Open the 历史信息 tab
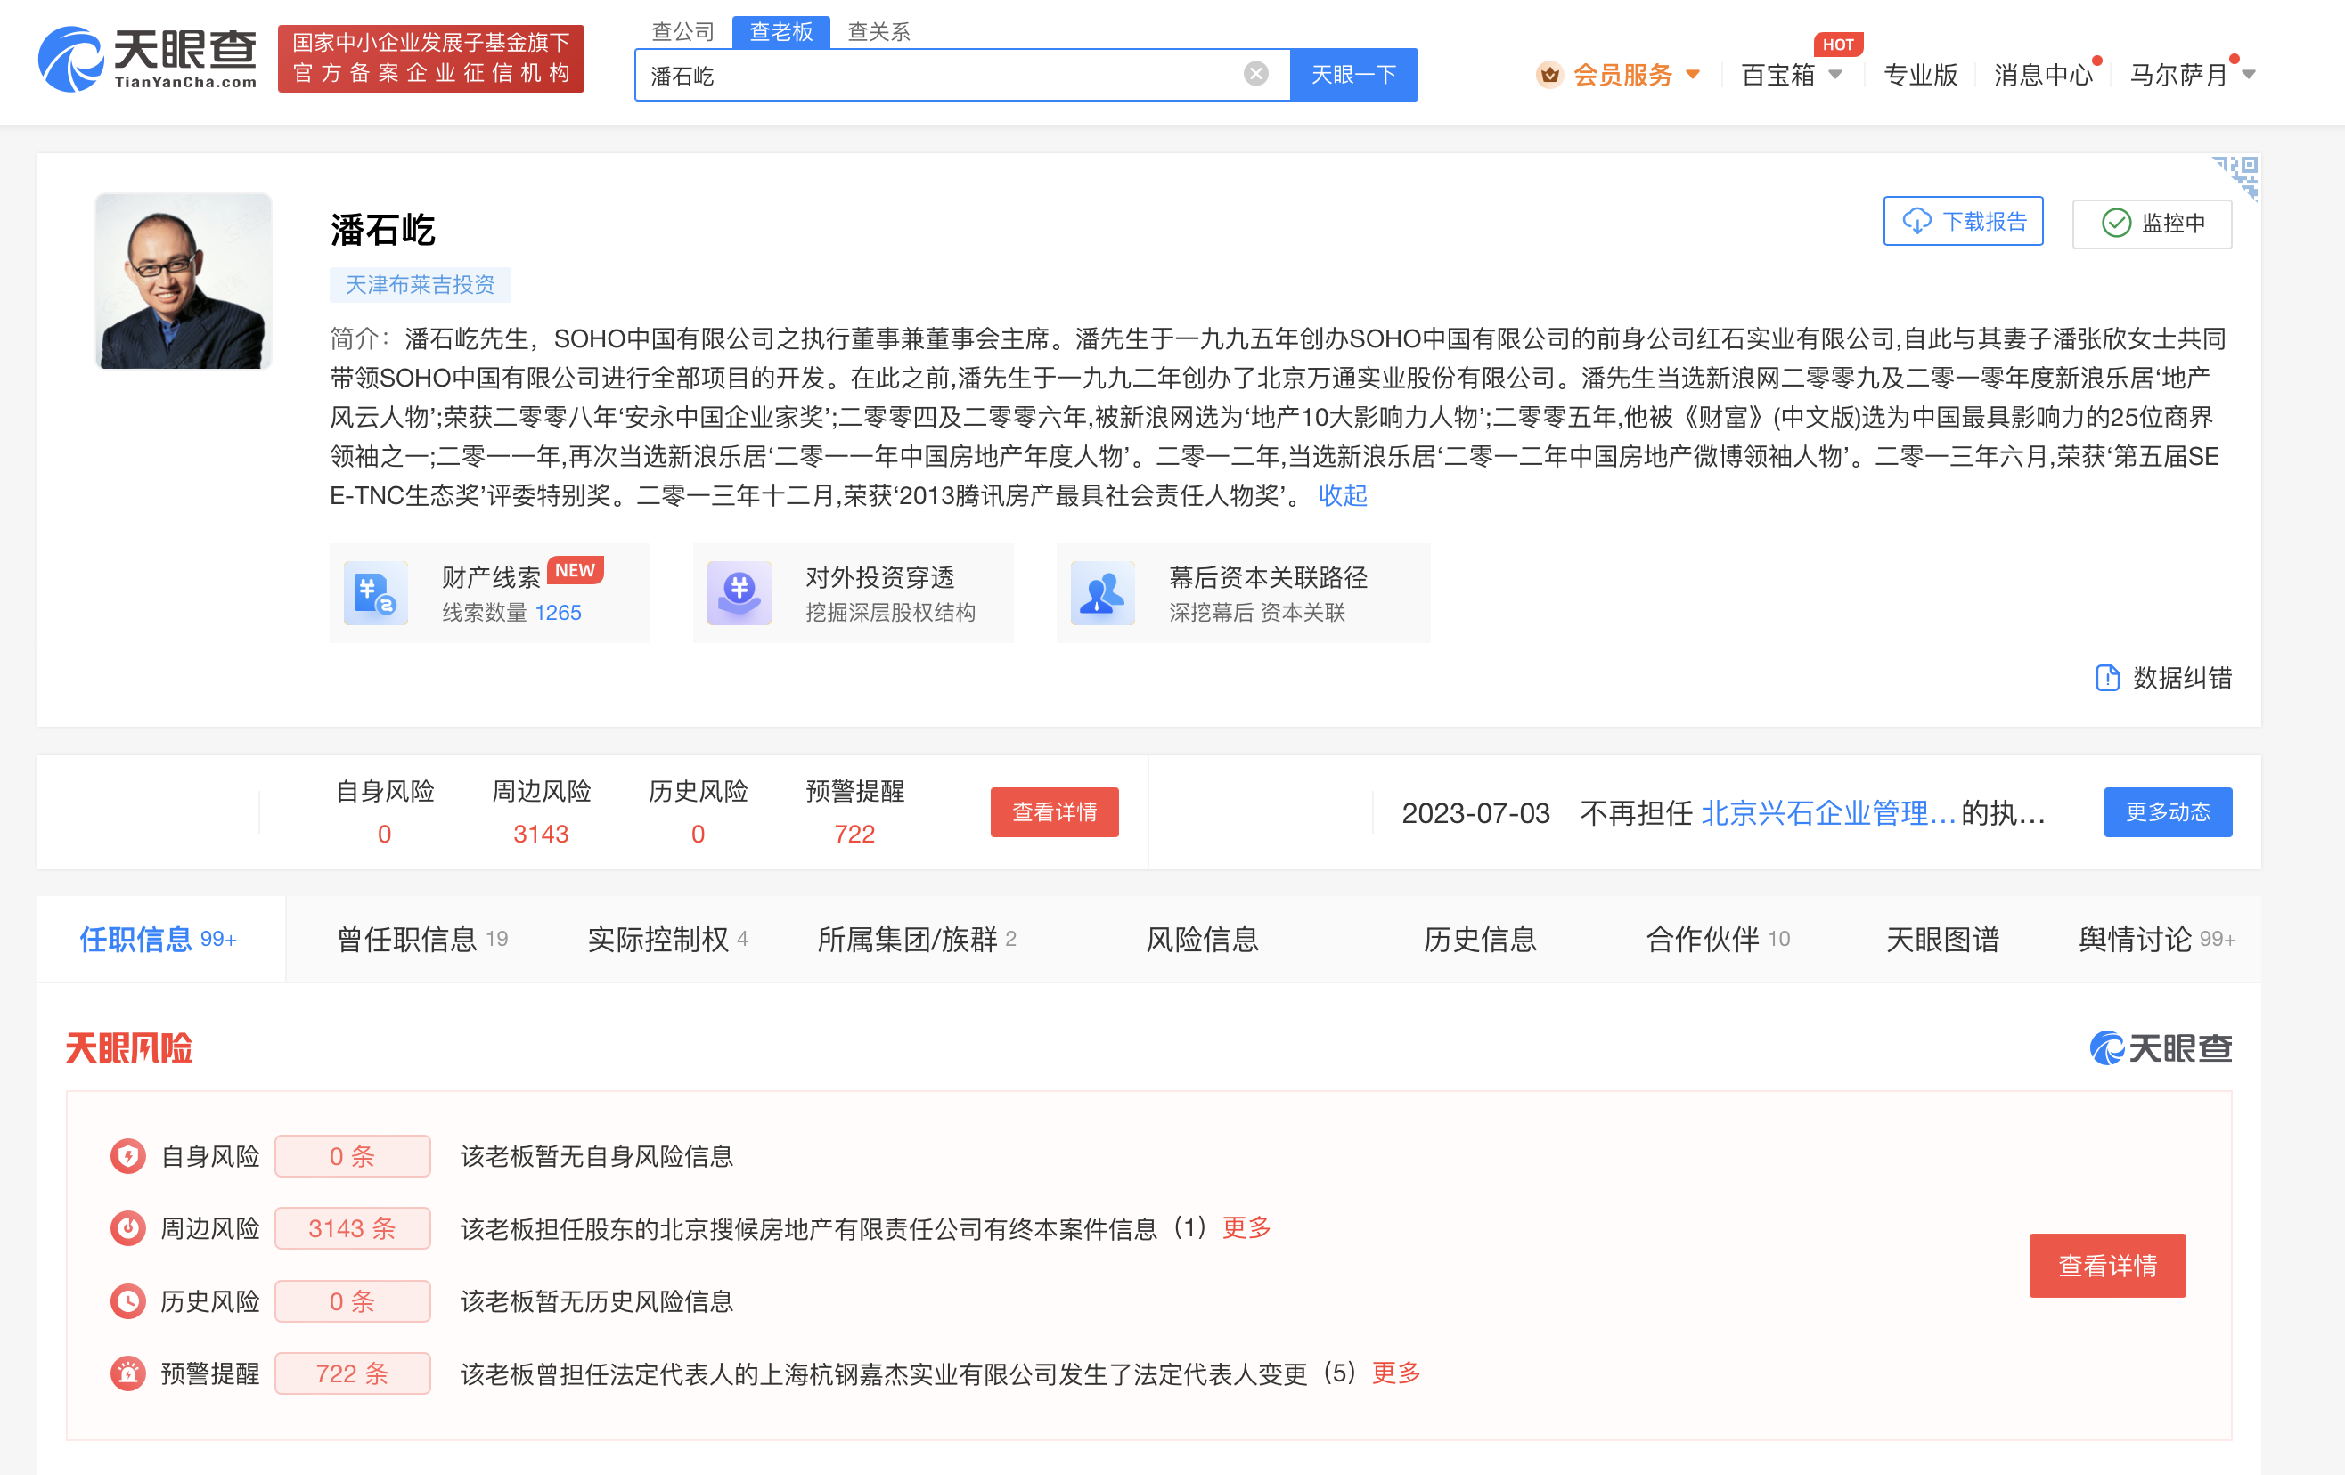 (x=1479, y=939)
